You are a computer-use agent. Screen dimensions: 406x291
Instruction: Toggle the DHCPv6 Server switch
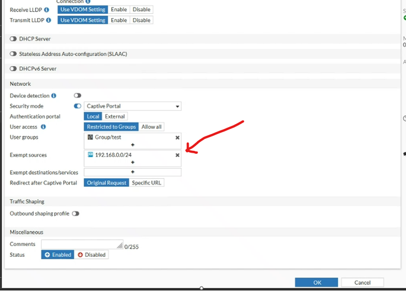[13, 69]
